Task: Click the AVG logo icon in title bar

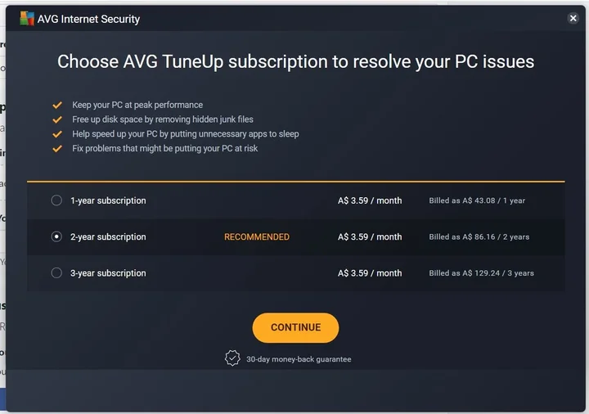Action: [27, 18]
